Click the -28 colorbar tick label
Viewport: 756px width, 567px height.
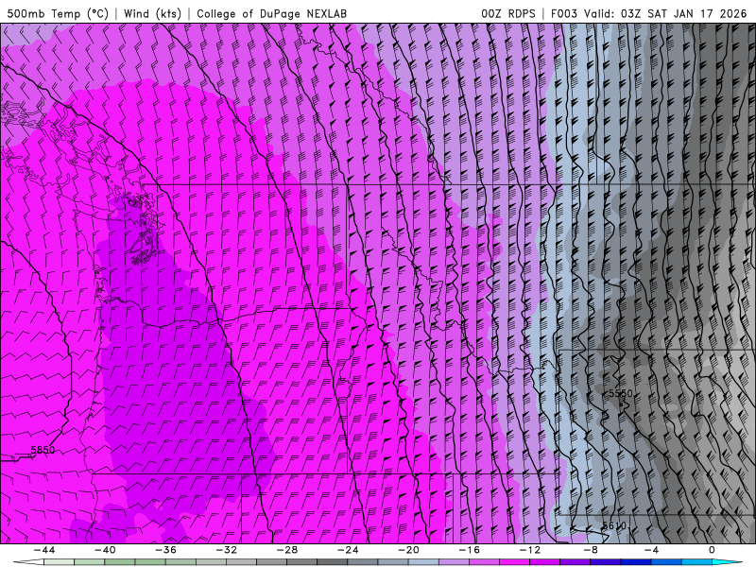287,550
